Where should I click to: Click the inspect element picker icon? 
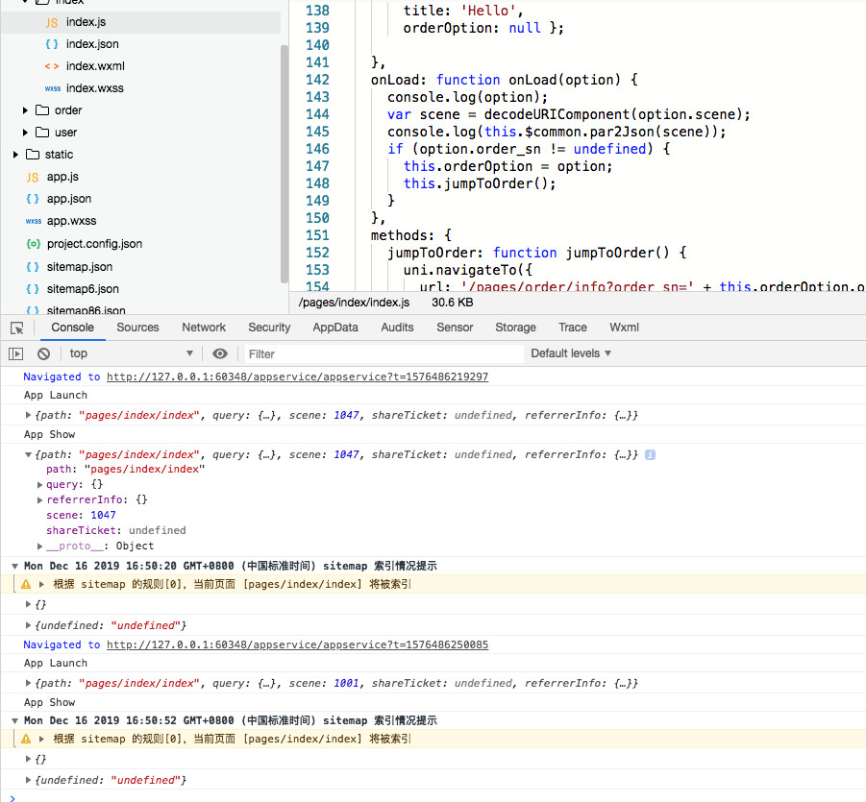[x=16, y=328]
